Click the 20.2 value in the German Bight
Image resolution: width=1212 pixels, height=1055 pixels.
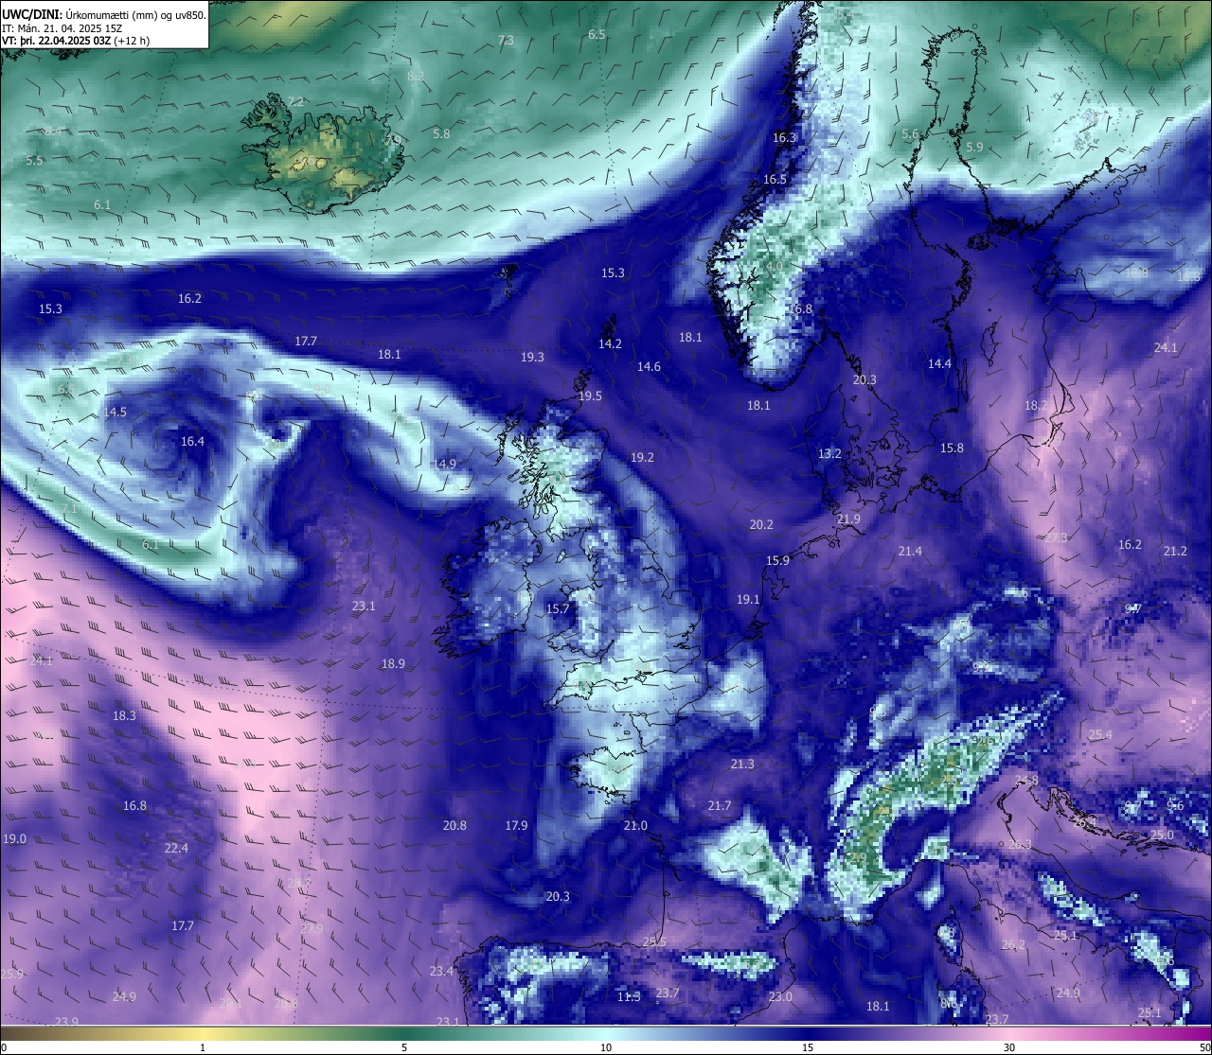[761, 524]
